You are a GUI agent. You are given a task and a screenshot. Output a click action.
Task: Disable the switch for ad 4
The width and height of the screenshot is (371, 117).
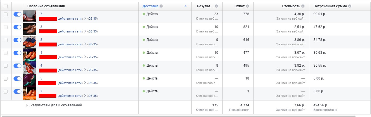click(x=17, y=66)
